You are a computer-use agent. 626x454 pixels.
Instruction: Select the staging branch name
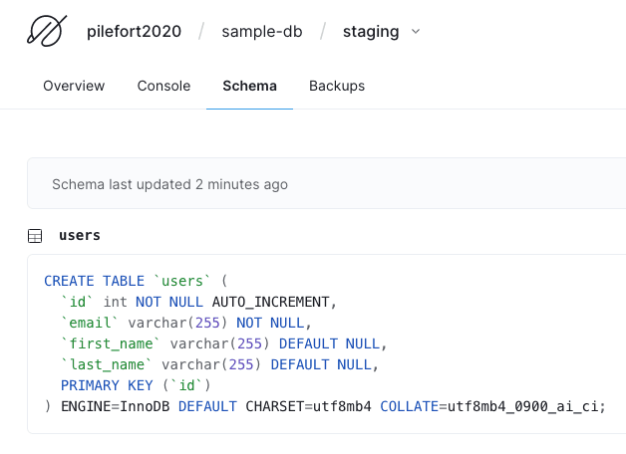[x=370, y=32]
